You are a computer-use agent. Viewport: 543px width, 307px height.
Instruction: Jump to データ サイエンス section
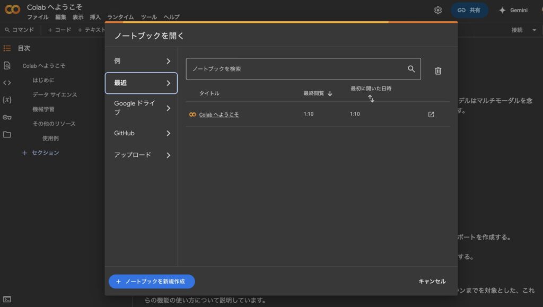pyautogui.click(x=55, y=95)
